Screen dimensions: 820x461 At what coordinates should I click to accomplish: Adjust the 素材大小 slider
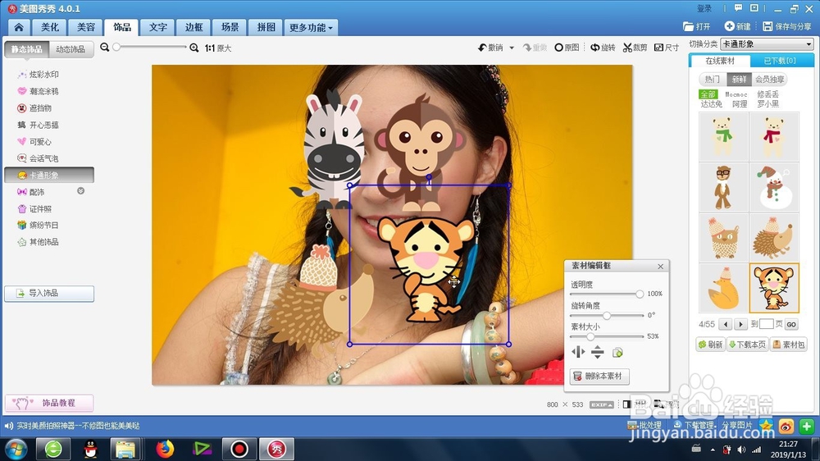(590, 336)
